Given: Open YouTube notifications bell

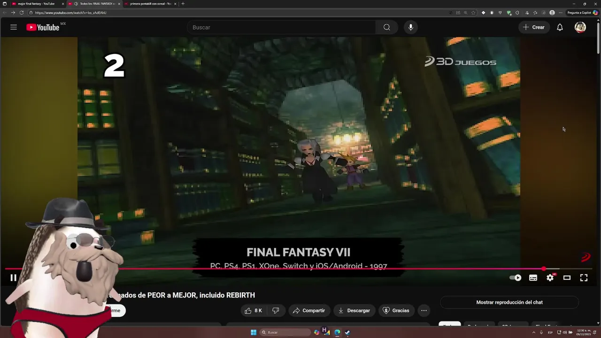Looking at the screenshot, I should pyautogui.click(x=560, y=27).
